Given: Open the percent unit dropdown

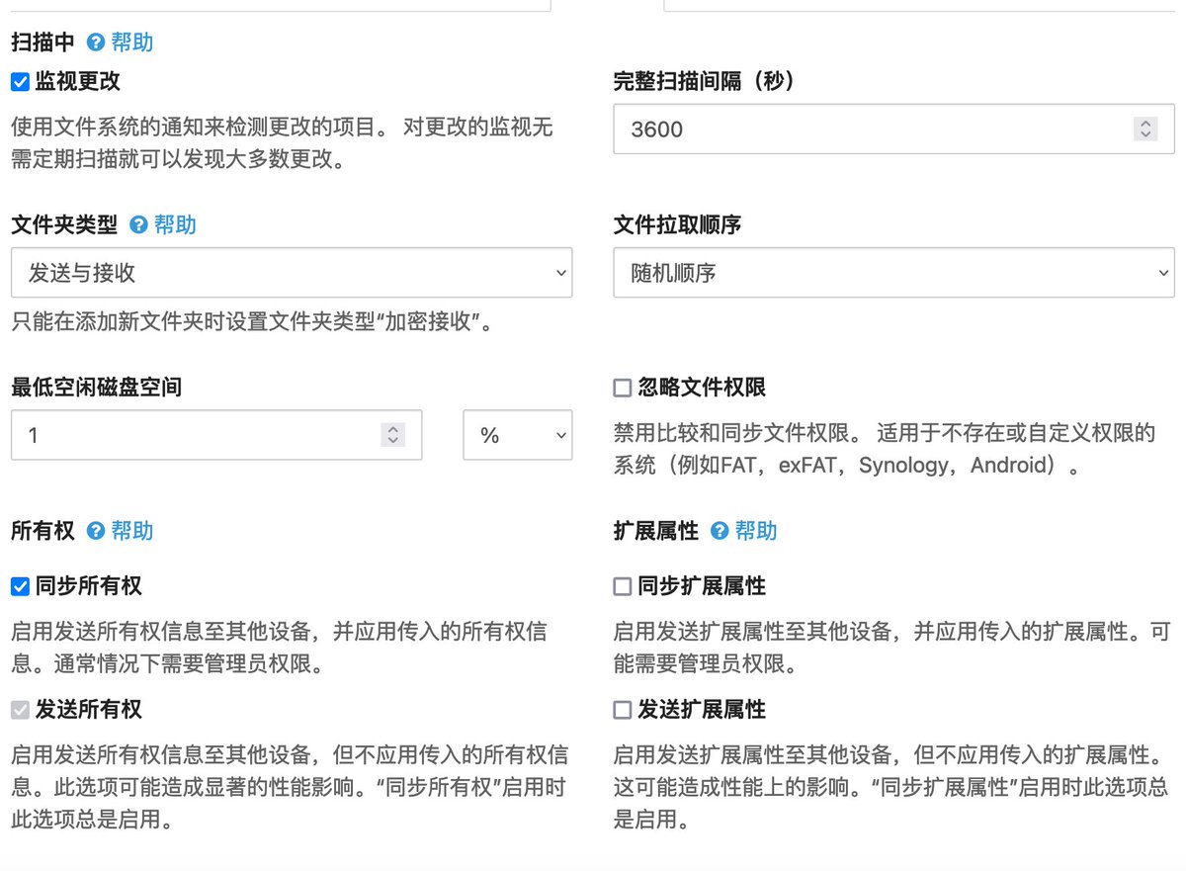Looking at the screenshot, I should click(518, 434).
